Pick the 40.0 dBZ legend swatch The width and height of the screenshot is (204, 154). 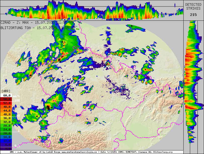(6, 114)
